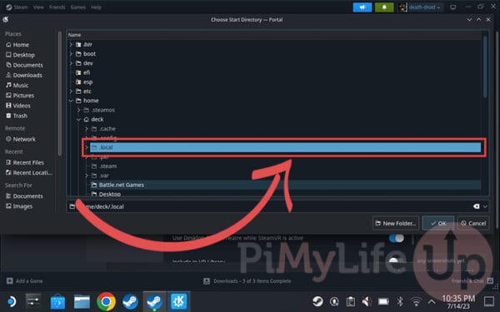Clear the path field text
The width and height of the screenshot is (500, 312).
point(476,206)
